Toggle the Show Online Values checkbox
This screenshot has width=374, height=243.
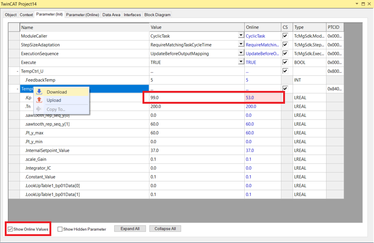tap(10, 229)
